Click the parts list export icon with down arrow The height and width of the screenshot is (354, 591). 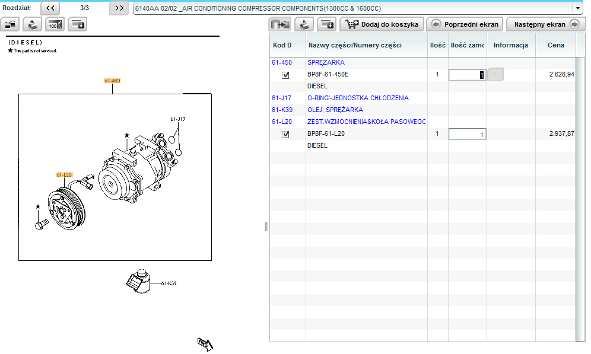(326, 24)
